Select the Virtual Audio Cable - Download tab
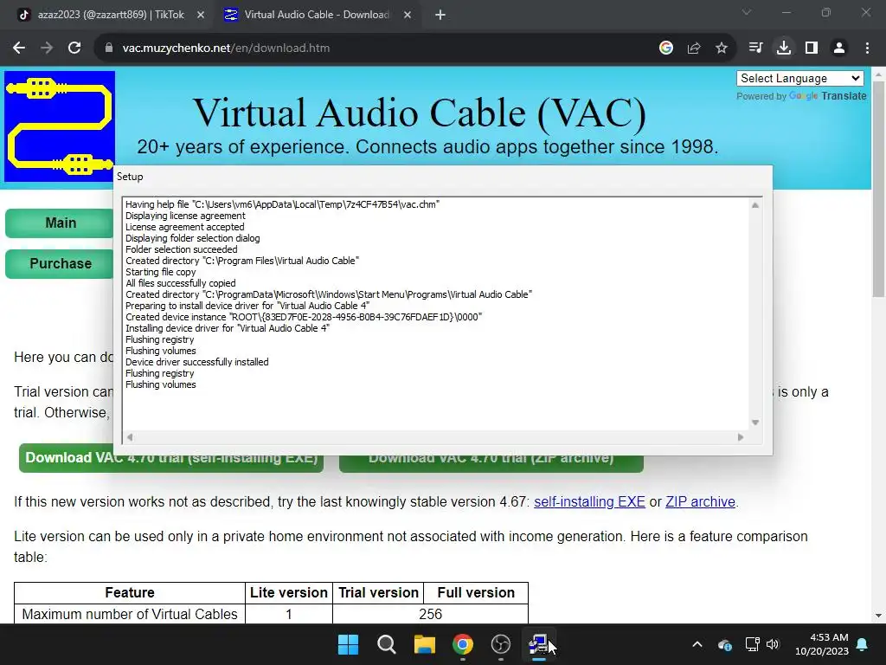Screen dimensions: 886x665 click(317, 15)
